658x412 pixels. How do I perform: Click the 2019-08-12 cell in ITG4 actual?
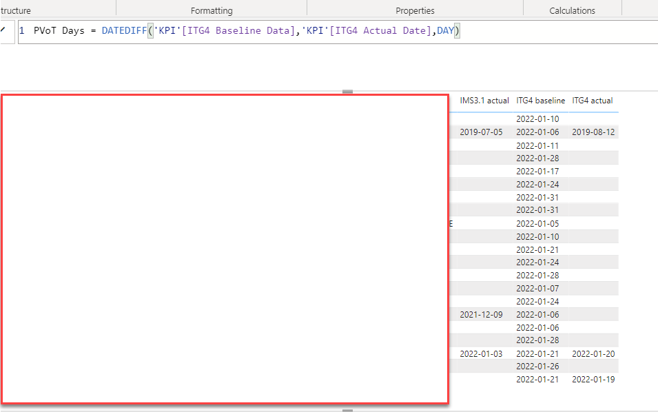(x=593, y=132)
